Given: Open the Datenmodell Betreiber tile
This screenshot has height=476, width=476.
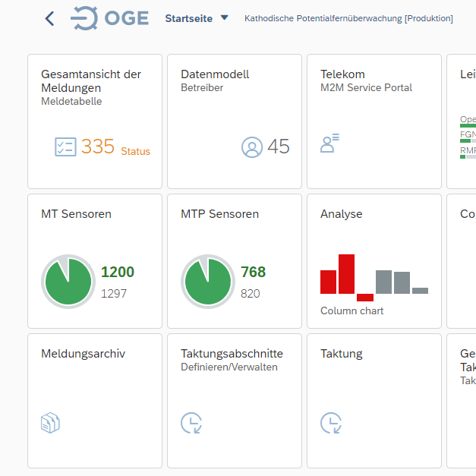Looking at the screenshot, I should coord(235,121).
